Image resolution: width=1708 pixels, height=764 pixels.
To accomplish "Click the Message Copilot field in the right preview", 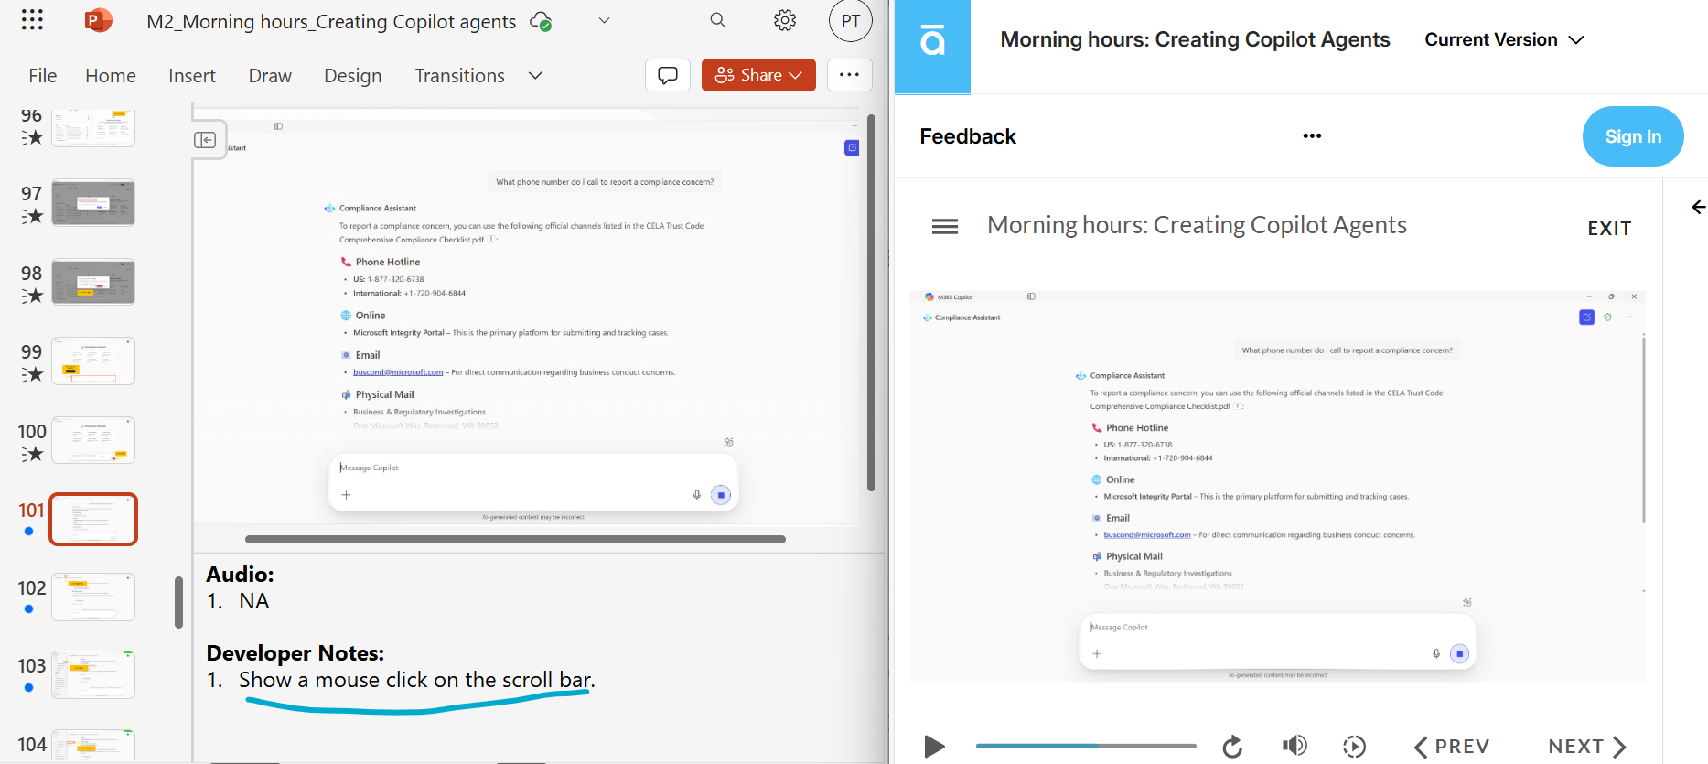I will coord(1278,640).
